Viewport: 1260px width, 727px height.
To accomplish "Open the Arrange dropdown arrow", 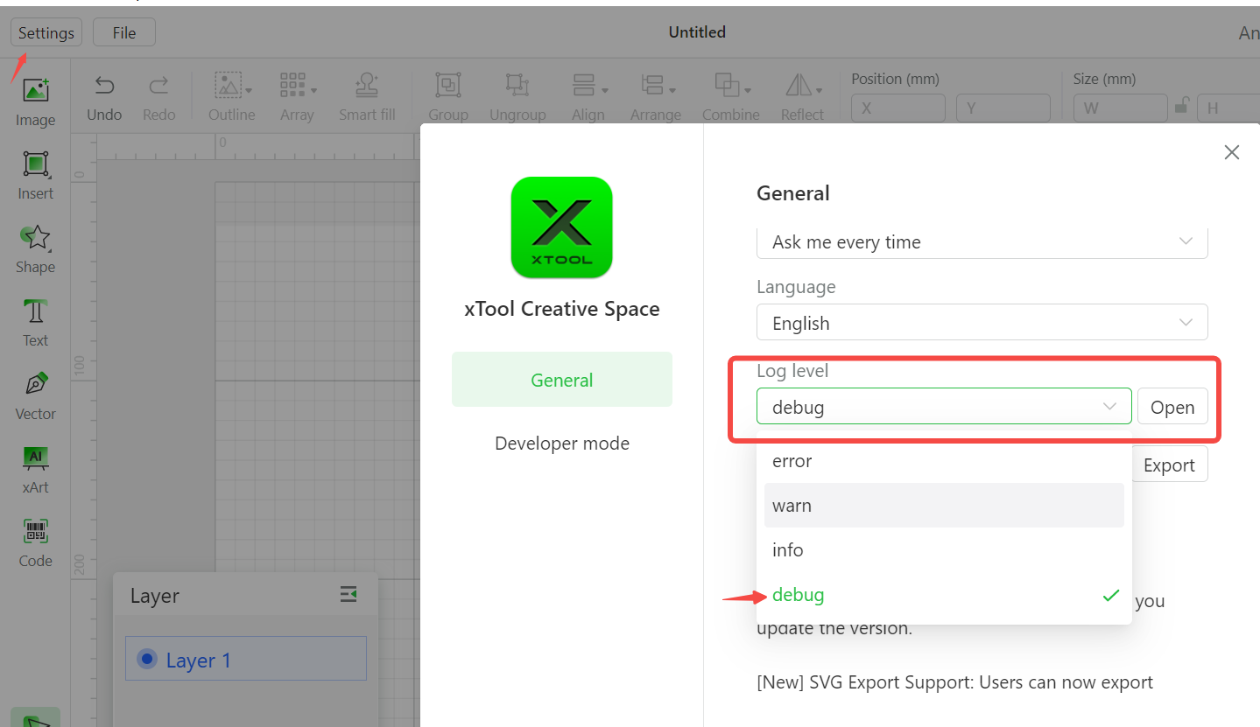I will click(x=672, y=90).
